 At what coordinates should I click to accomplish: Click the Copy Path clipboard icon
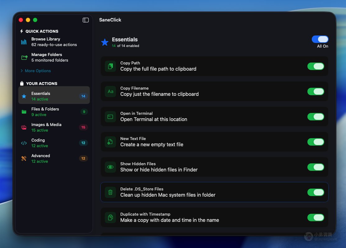[110, 66]
